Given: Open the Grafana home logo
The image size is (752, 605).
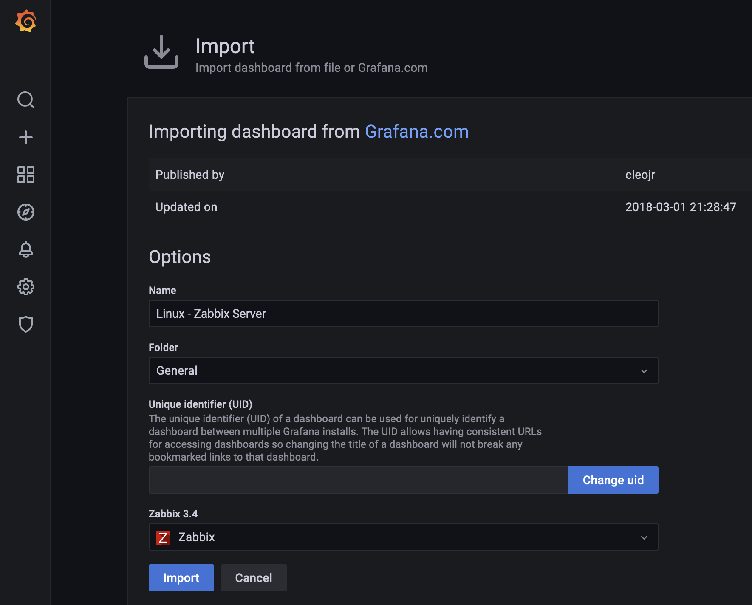Looking at the screenshot, I should point(25,21).
